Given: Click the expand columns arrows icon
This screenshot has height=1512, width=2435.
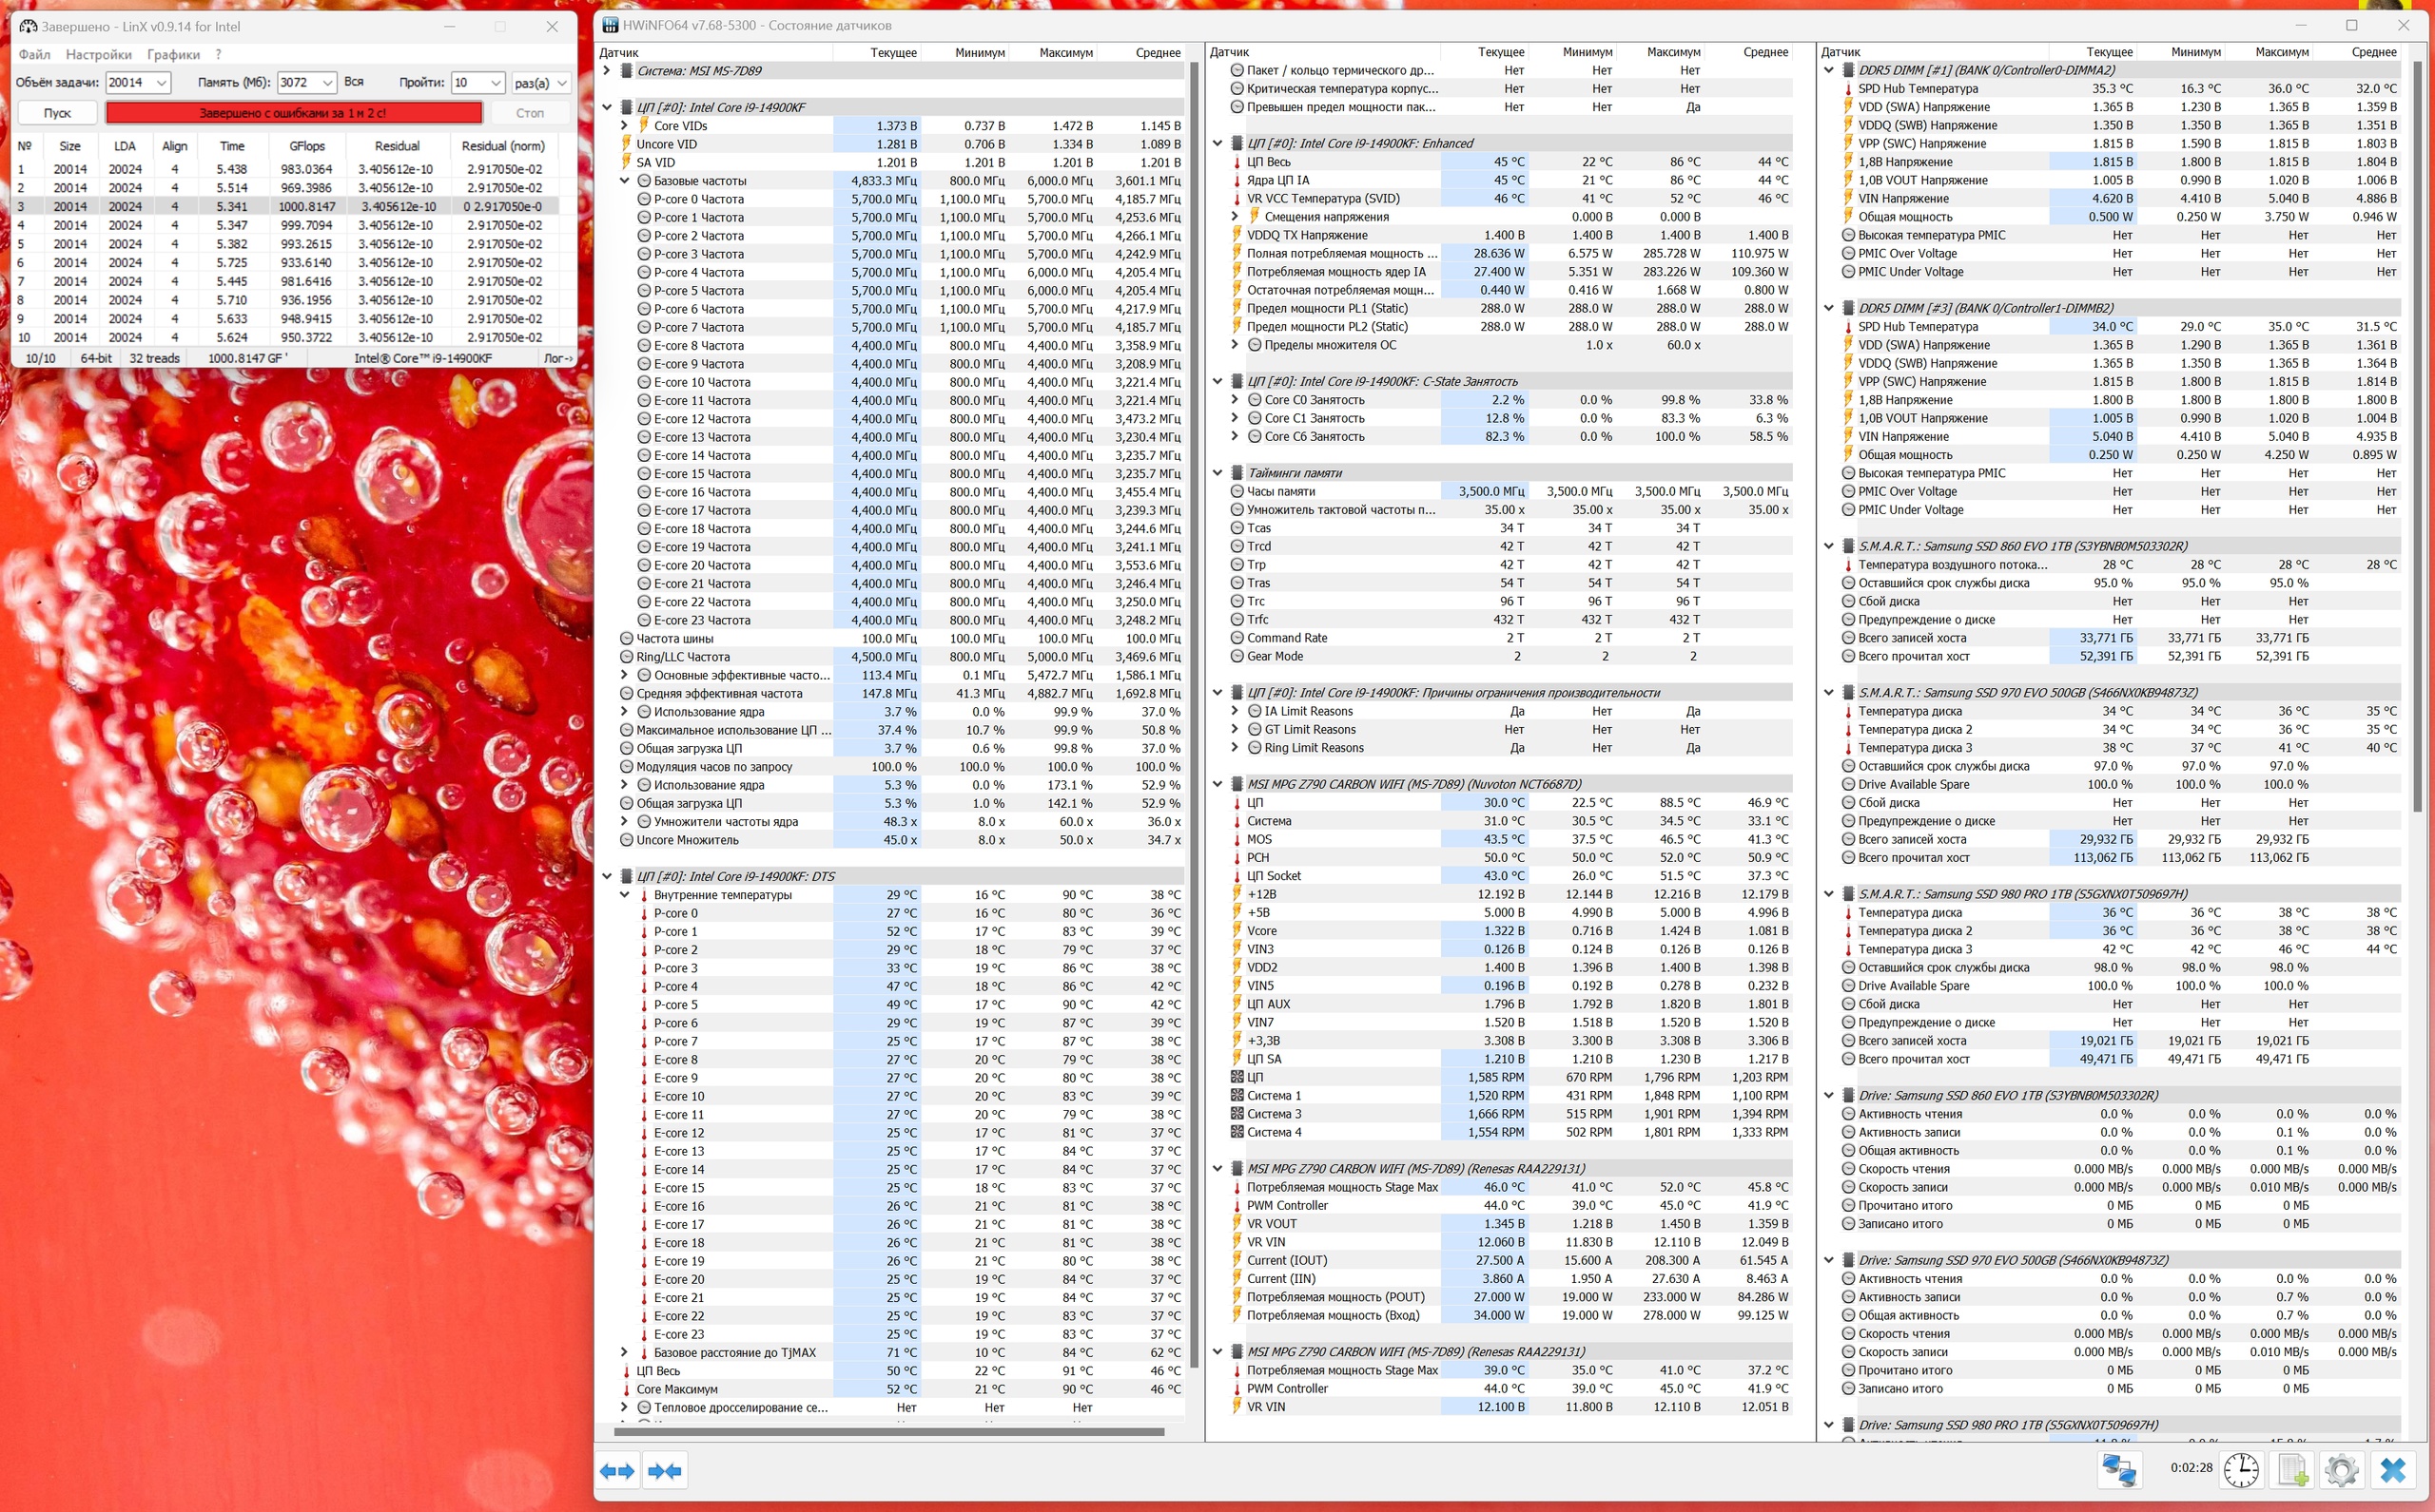Looking at the screenshot, I should click(617, 1470).
